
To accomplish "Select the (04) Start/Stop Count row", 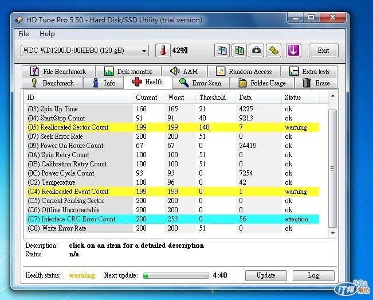I will point(172,118).
